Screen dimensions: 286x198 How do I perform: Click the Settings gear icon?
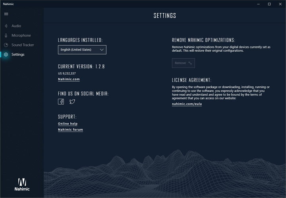tap(6, 54)
